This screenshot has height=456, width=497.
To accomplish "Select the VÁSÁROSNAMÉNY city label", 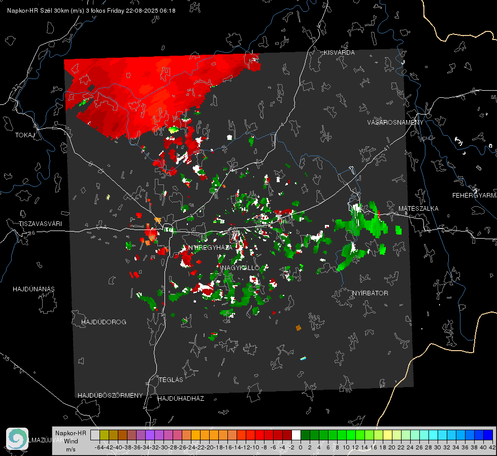I will coord(395,123).
